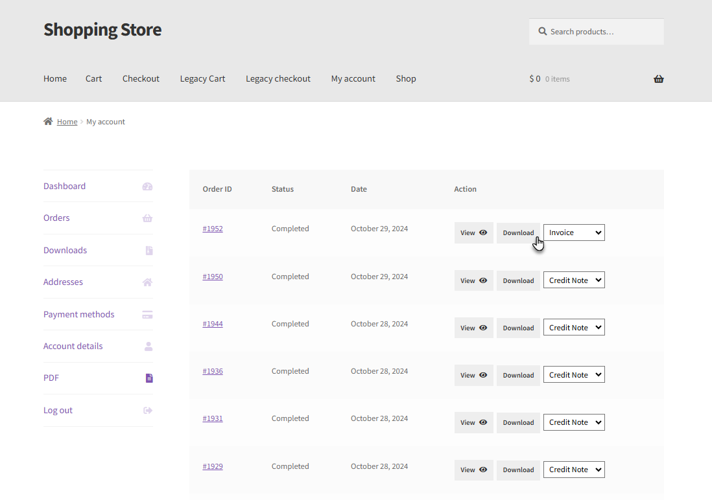Open Invoice dropdown for order #1952

(x=574, y=233)
